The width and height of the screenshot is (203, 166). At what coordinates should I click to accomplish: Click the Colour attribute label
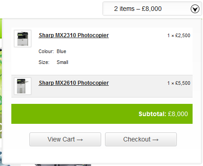(46, 51)
